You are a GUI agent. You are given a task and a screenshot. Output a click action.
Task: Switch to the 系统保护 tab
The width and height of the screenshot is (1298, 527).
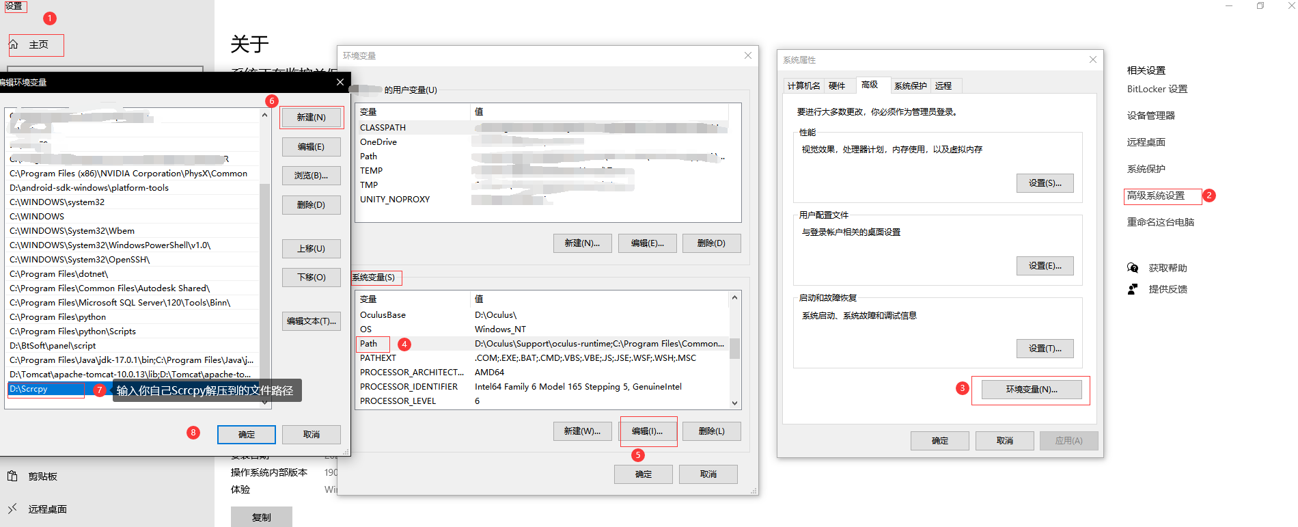[911, 86]
